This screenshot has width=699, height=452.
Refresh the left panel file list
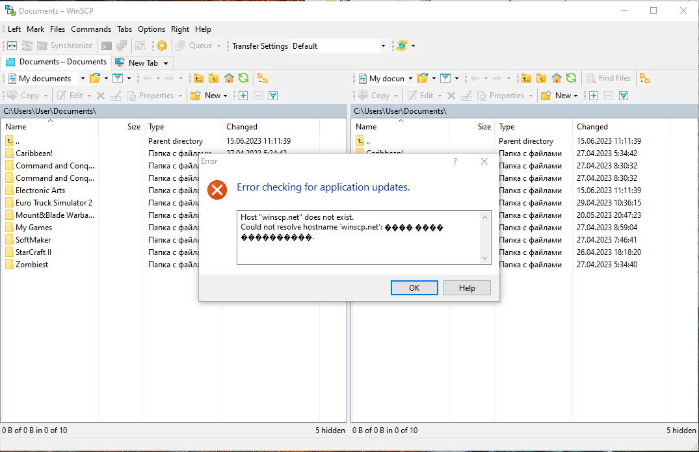coord(243,78)
